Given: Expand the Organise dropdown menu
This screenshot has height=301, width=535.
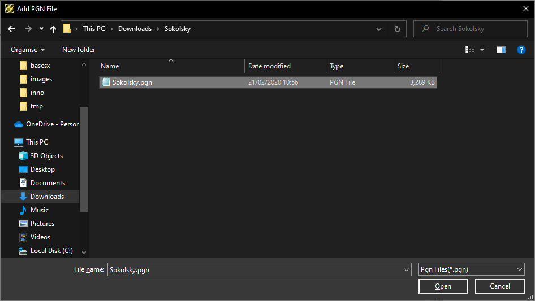Looking at the screenshot, I should 28,50.
